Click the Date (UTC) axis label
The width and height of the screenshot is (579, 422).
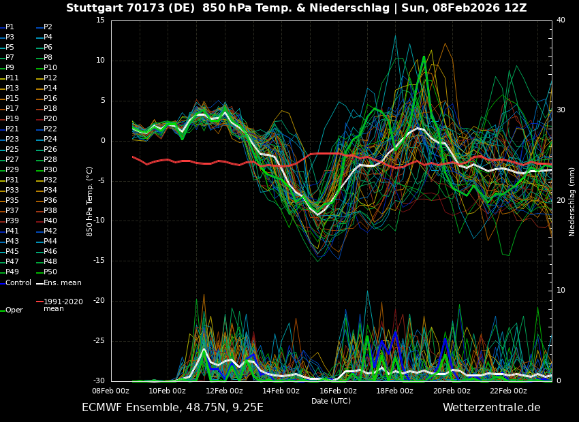pyautogui.click(x=331, y=401)
